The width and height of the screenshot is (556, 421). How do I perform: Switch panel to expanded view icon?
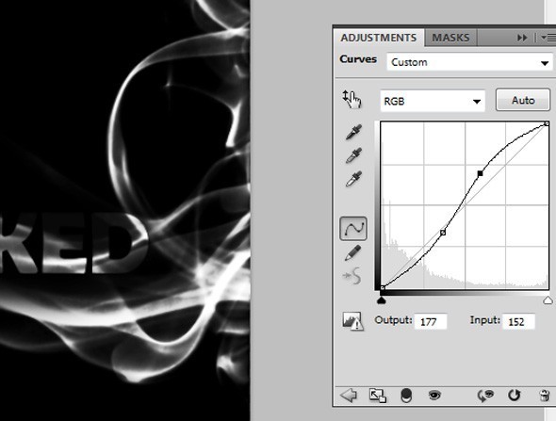(x=377, y=396)
